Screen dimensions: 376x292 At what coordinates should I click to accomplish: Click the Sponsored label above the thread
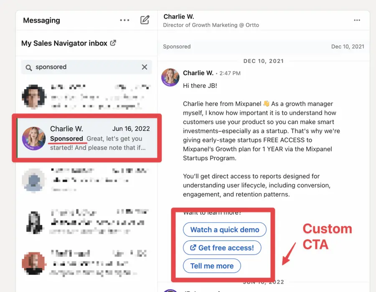tap(176, 46)
